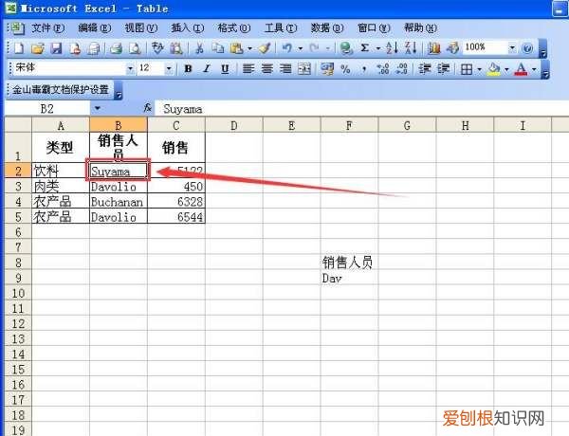The image size is (569, 436).
Task: Toggle Underline formatting
Action: click(x=225, y=68)
